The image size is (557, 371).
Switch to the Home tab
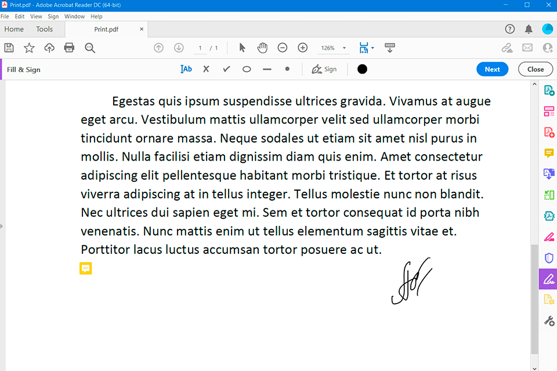(x=14, y=29)
